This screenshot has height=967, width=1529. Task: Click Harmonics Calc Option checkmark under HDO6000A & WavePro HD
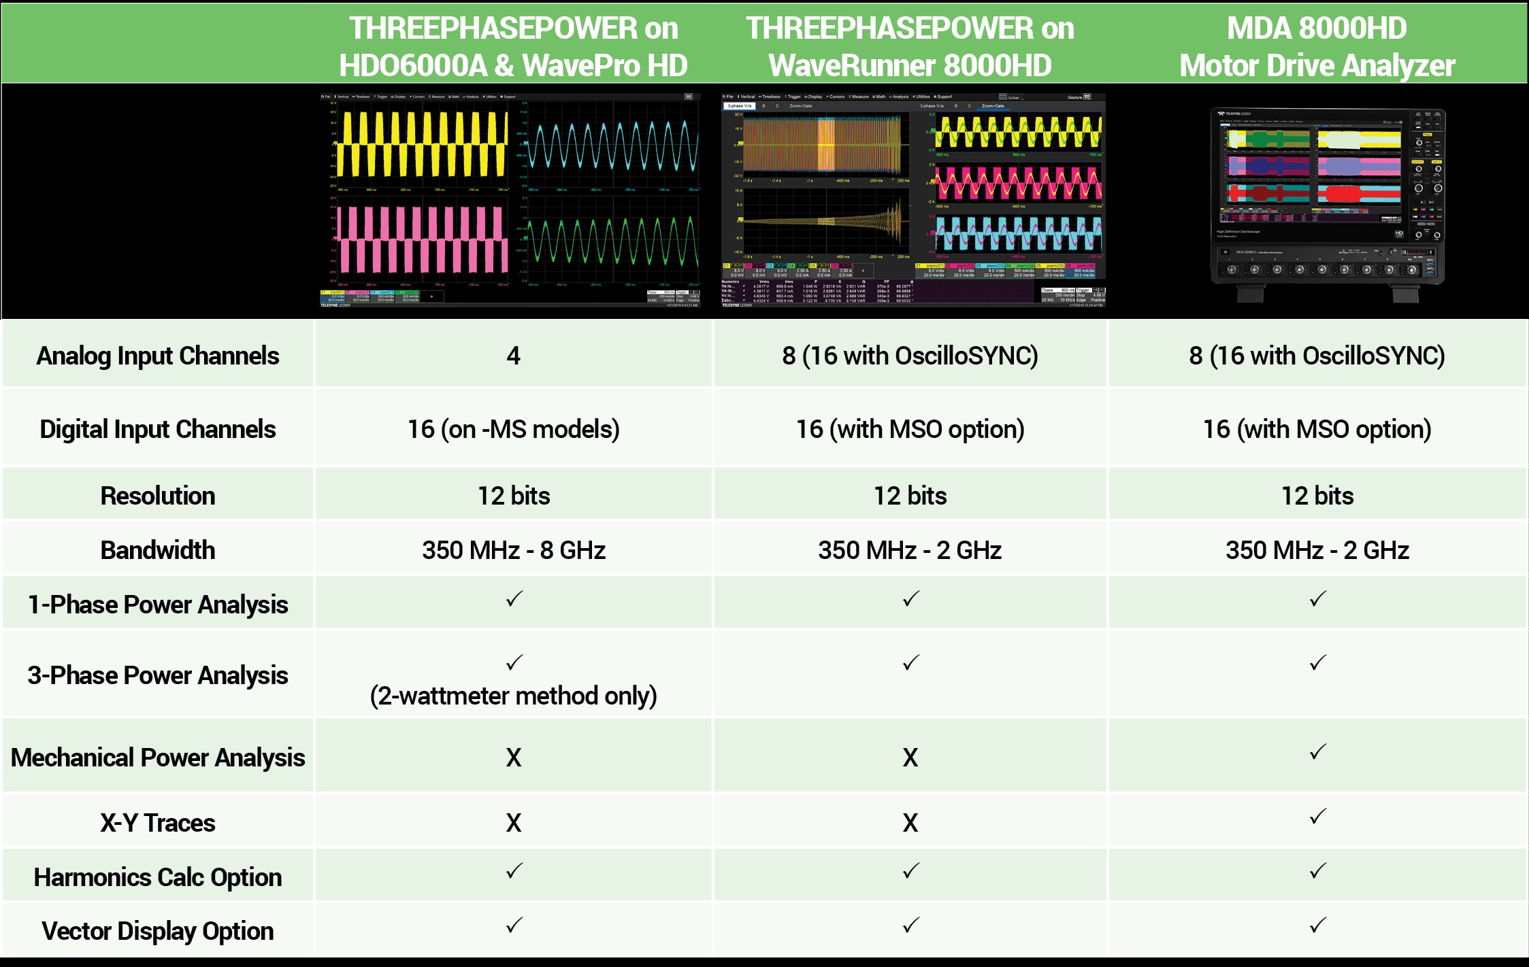pos(514,870)
